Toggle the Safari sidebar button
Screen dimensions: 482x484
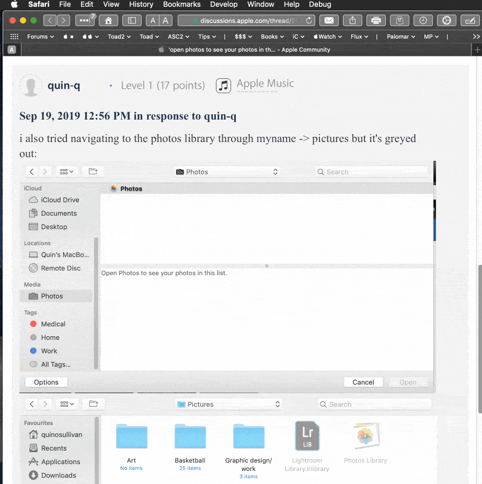point(132,21)
